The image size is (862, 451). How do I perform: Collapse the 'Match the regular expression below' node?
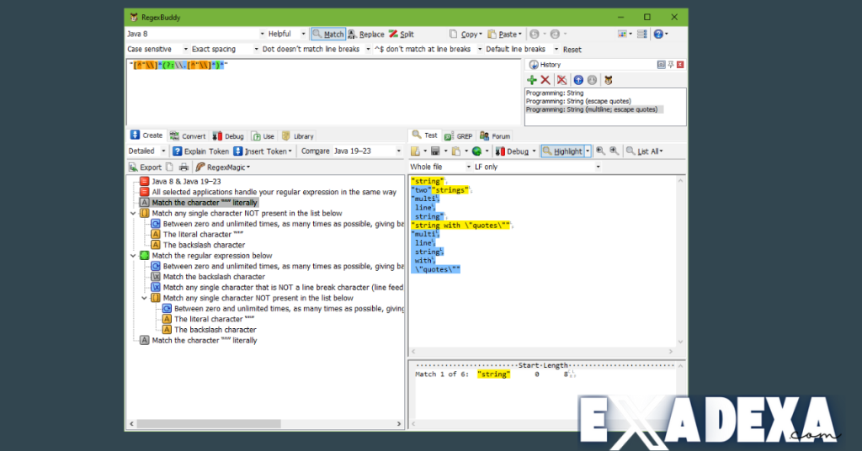(x=133, y=256)
